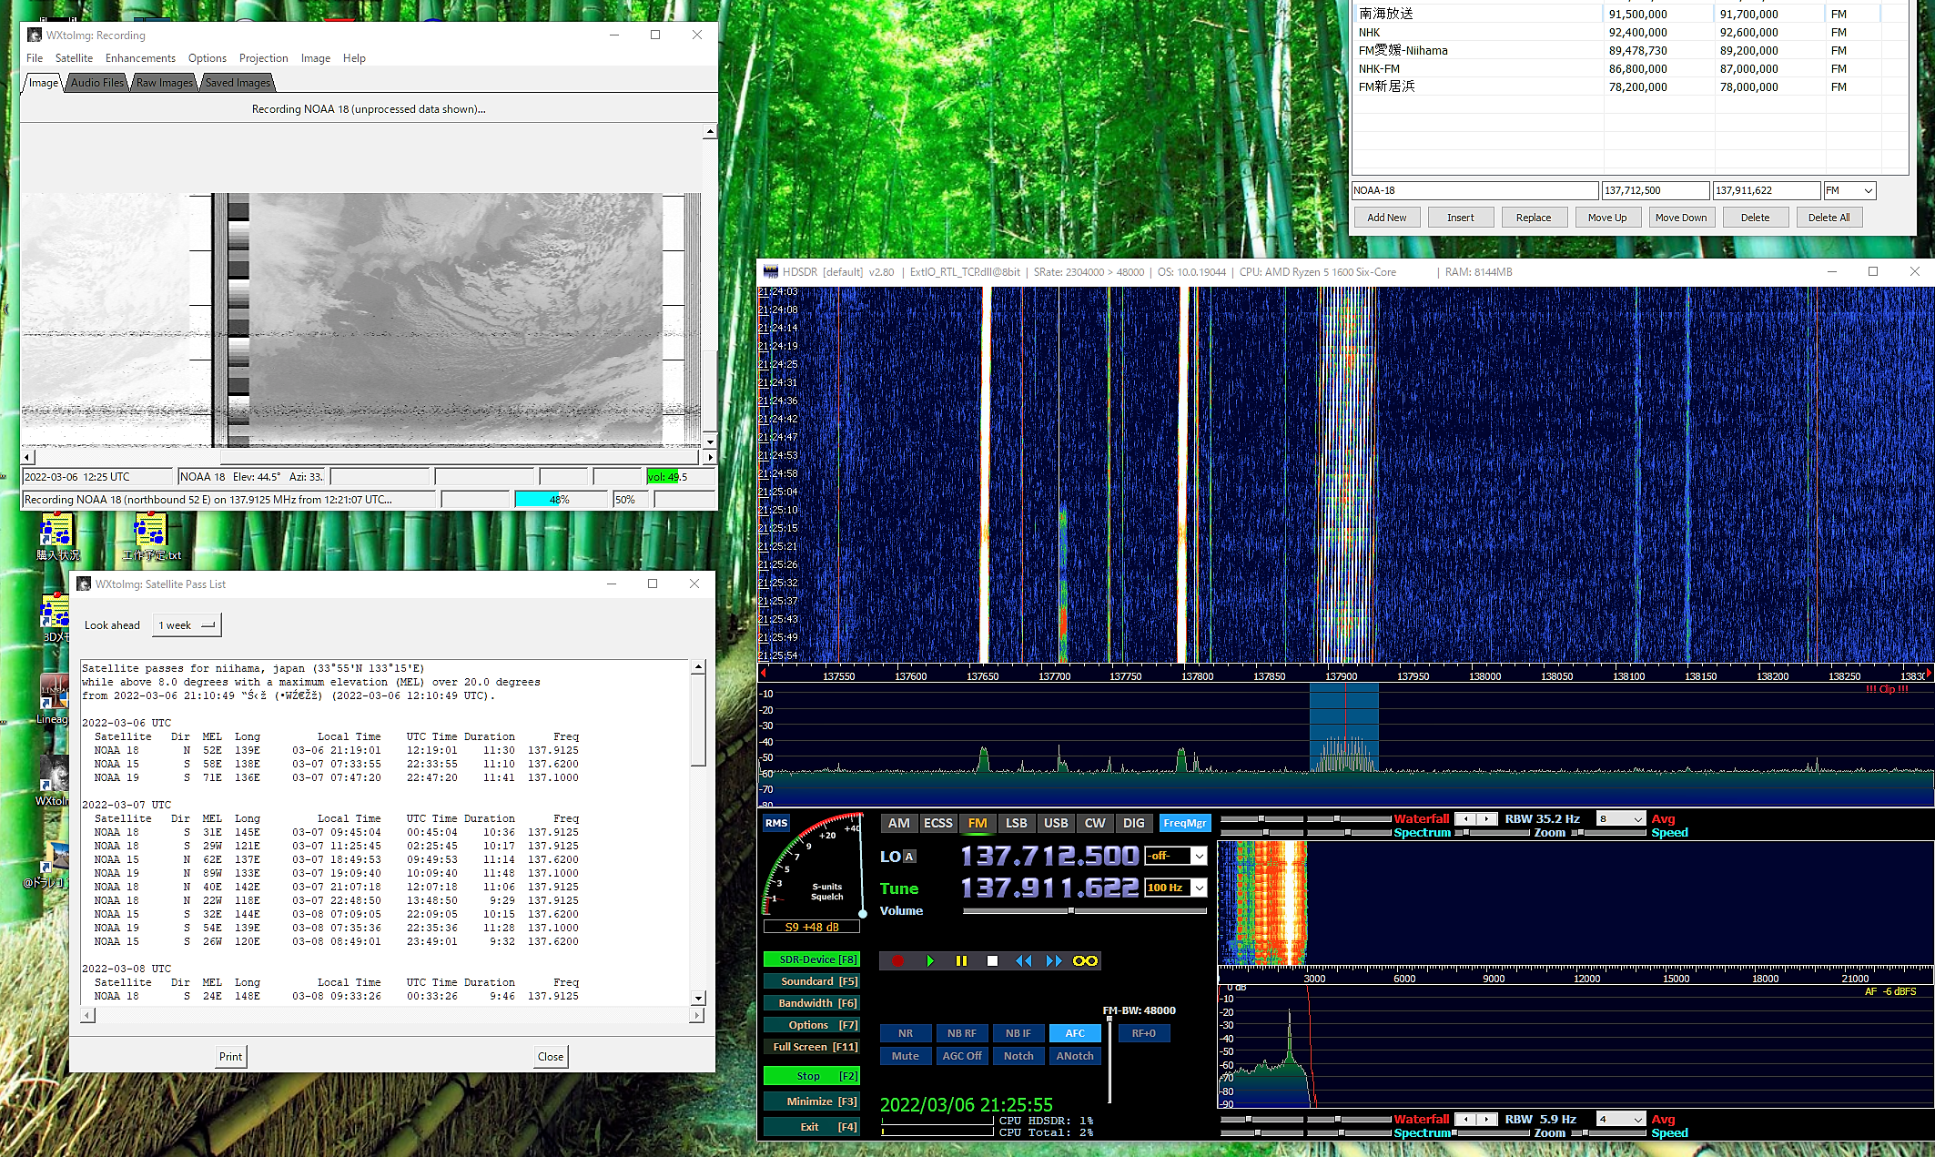Click the pass list scroll-down arrow

click(698, 999)
